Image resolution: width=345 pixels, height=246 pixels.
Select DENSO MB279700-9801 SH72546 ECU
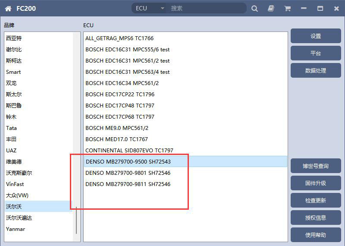click(128, 173)
